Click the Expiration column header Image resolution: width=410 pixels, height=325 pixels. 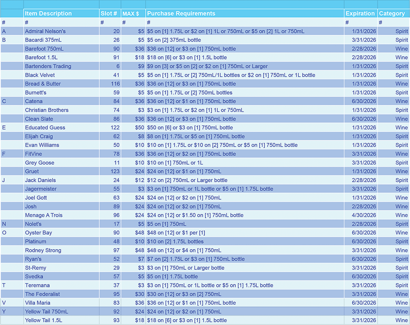360,14
